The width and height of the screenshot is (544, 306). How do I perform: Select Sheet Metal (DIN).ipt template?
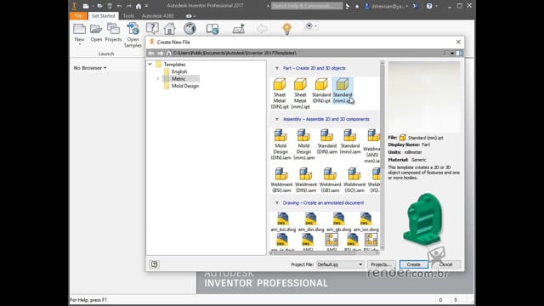[x=280, y=93]
